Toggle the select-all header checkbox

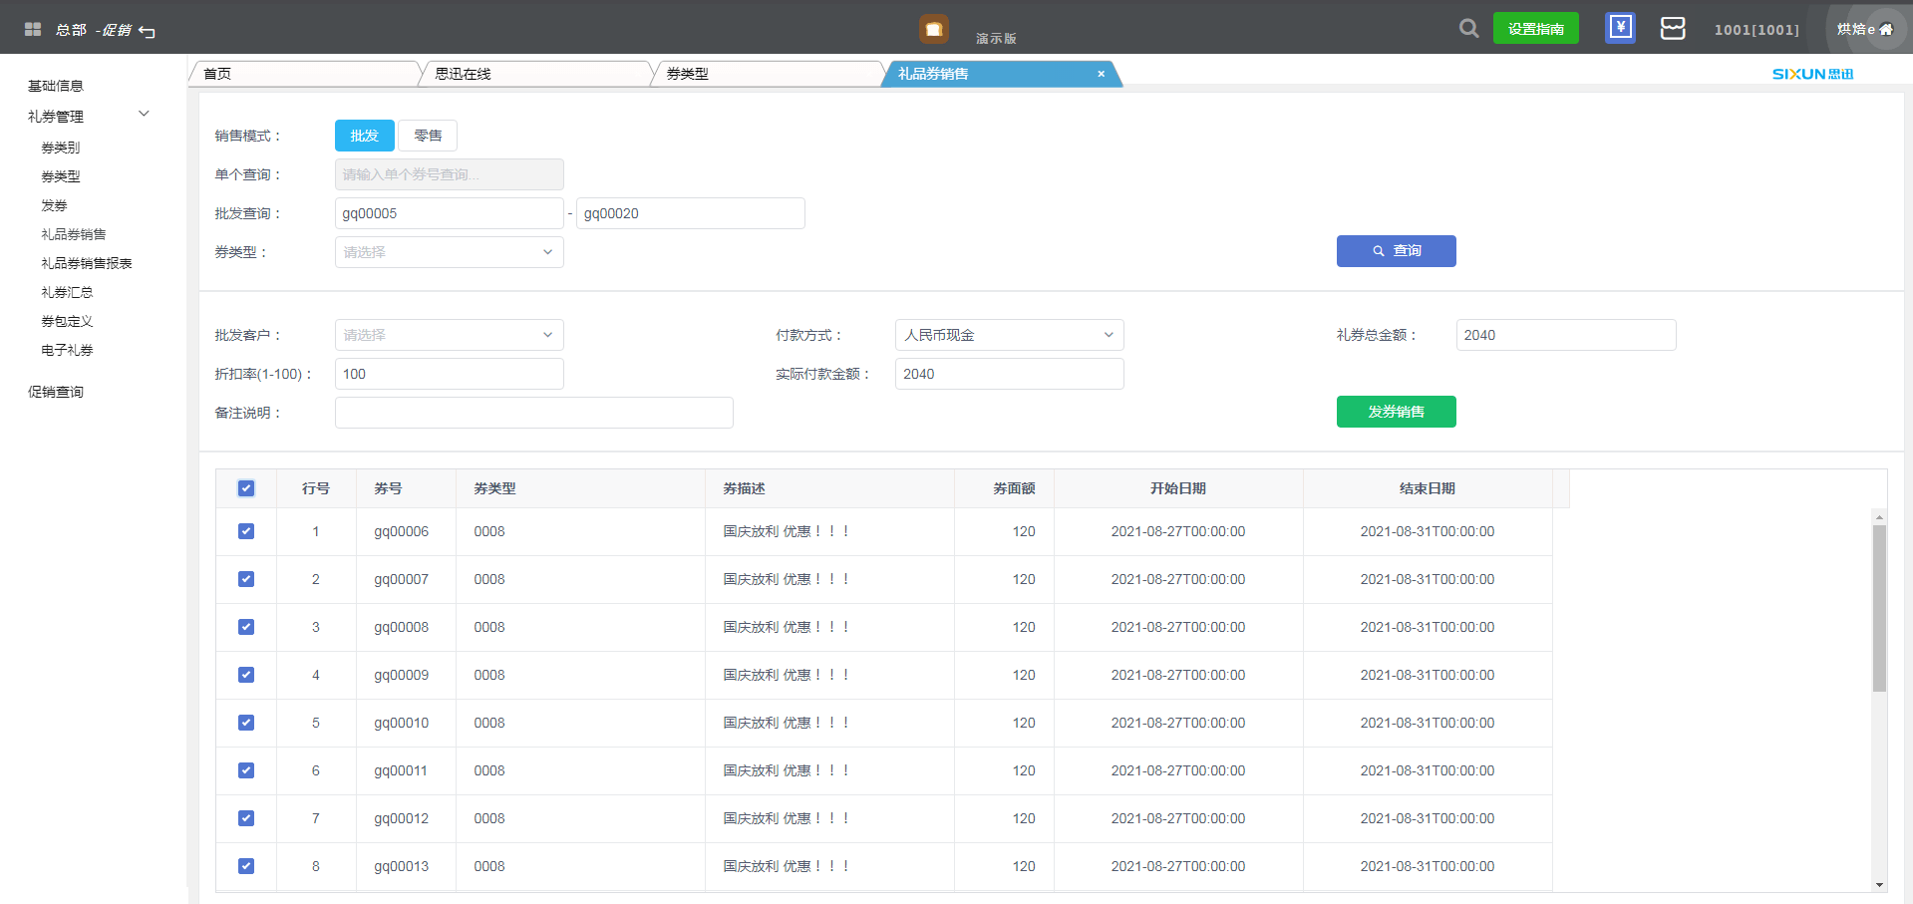246,488
